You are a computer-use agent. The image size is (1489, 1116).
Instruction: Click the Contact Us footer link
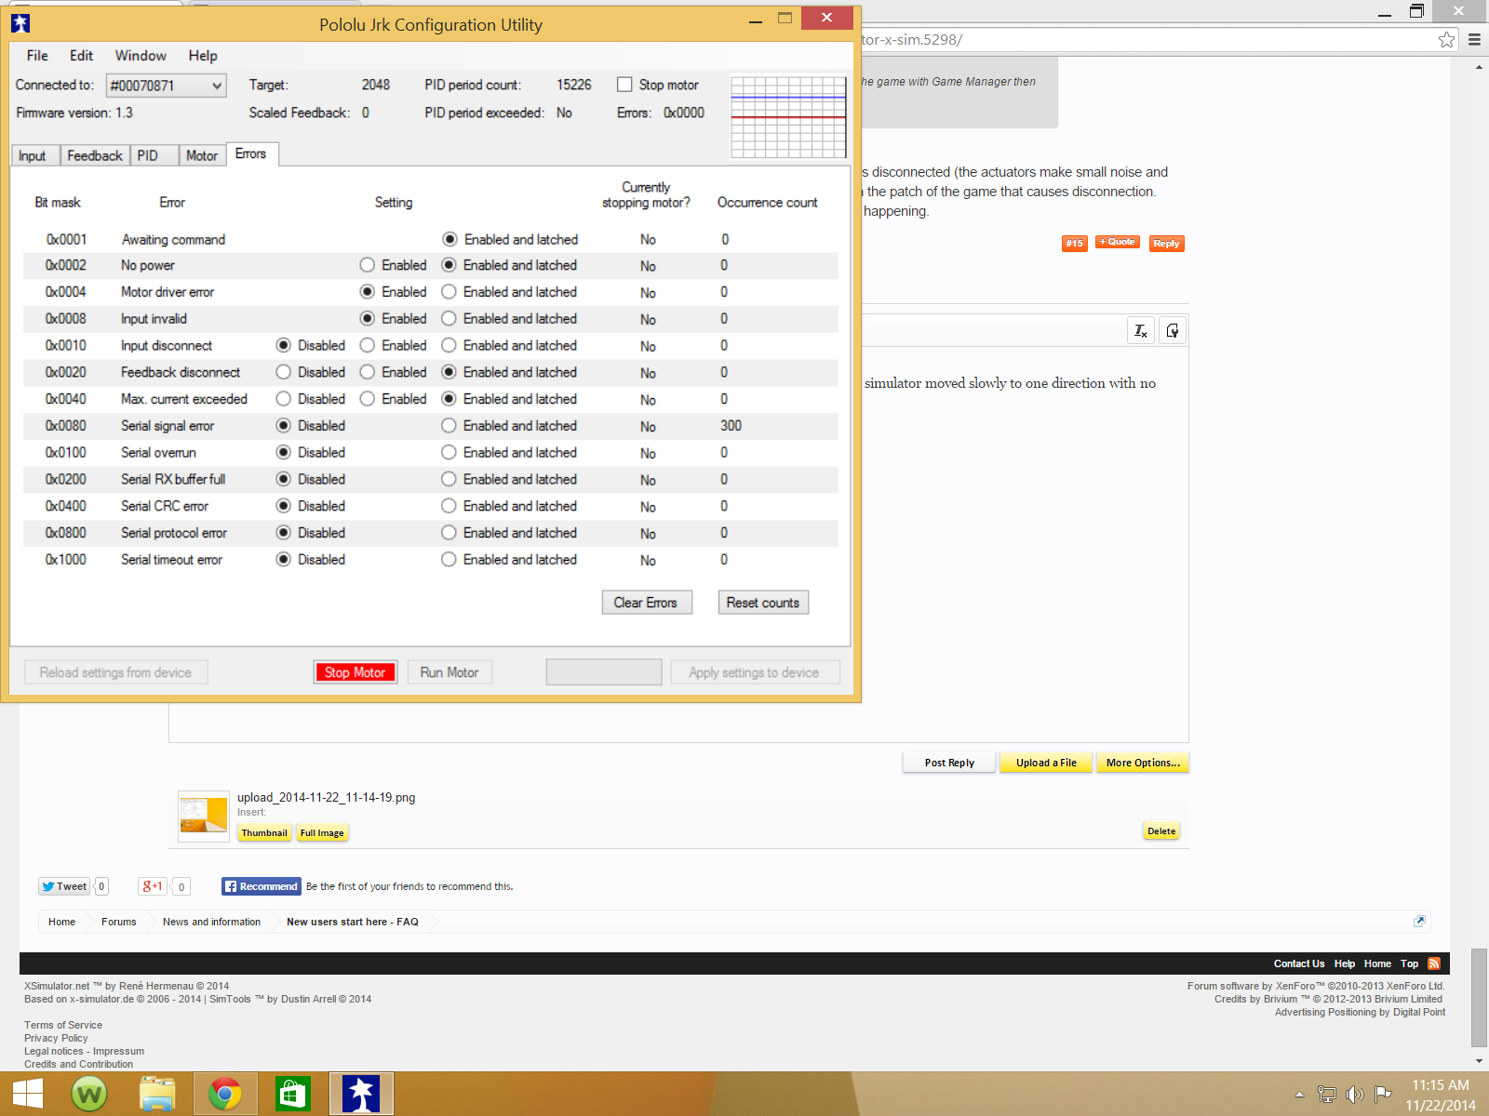click(x=1298, y=963)
